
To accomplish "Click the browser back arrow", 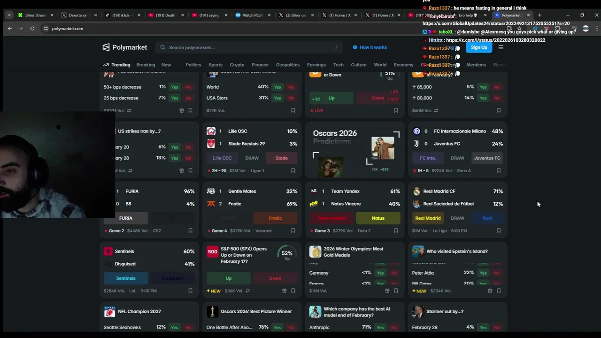I will coord(10,29).
